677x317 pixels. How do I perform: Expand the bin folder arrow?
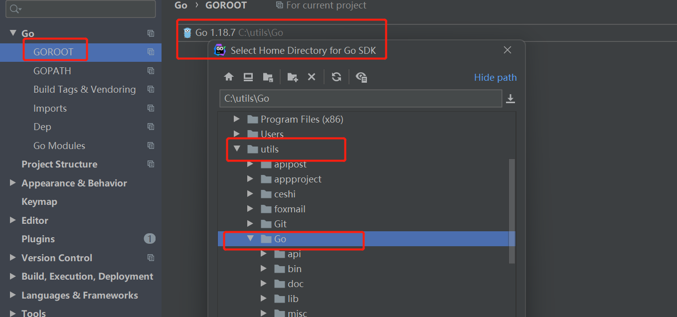coord(264,269)
